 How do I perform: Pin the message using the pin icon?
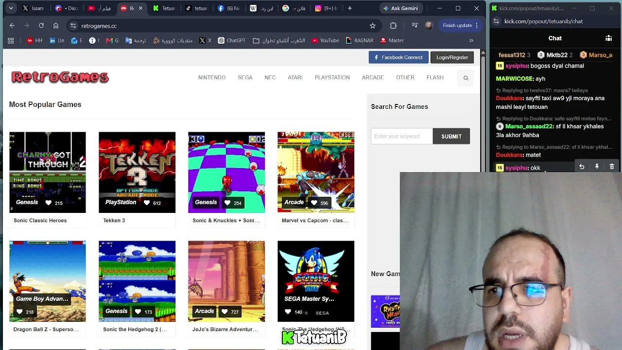[597, 167]
